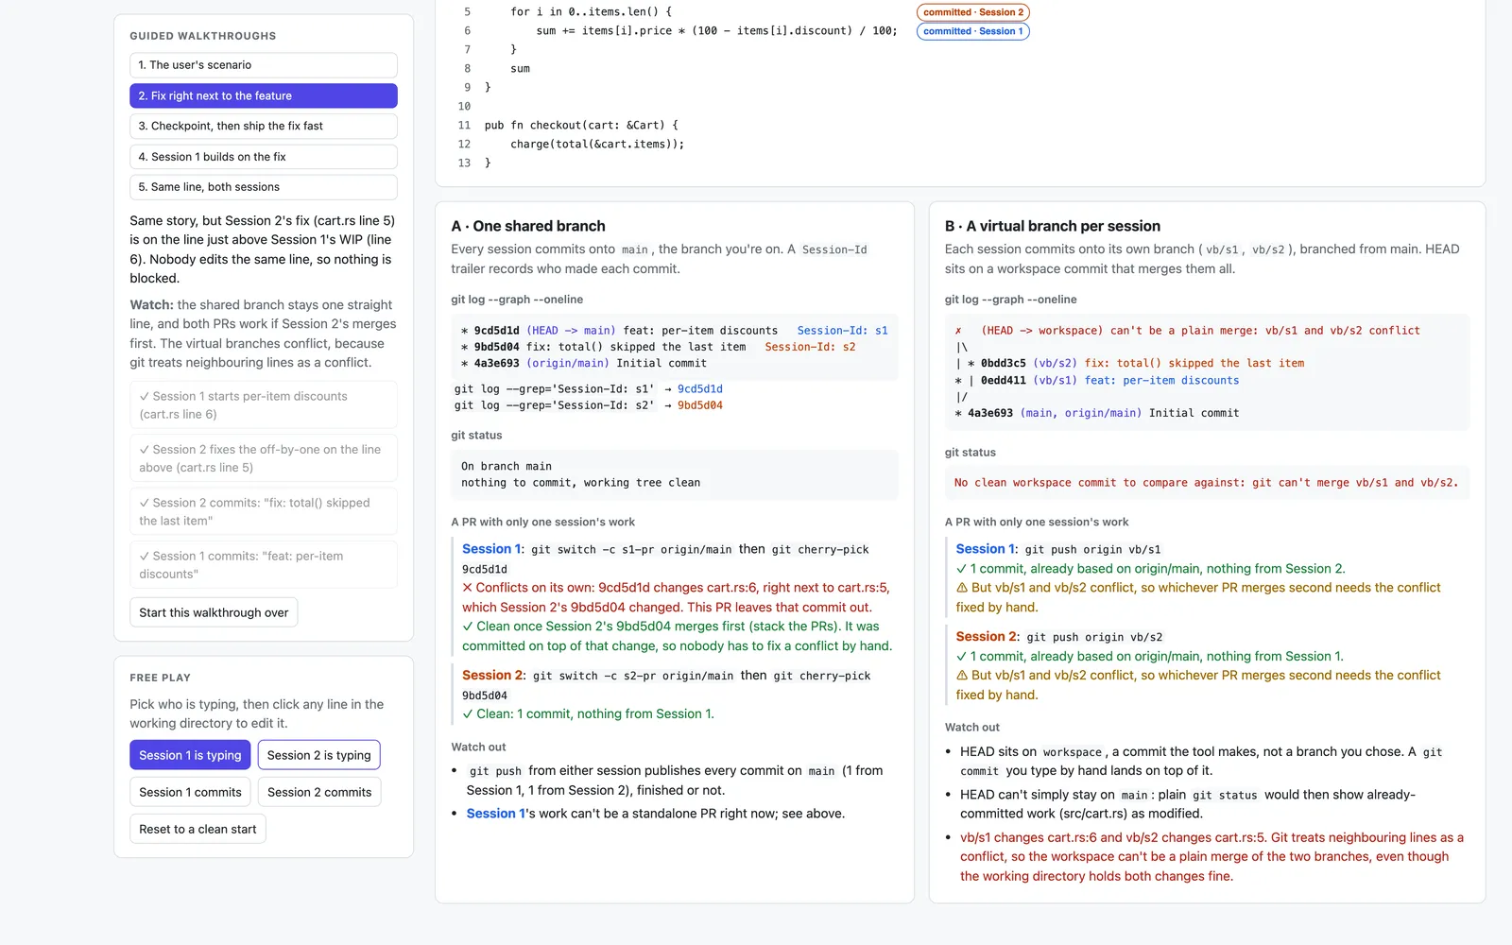Click the 'committed · Session 1' badge
This screenshot has height=945, width=1512.
pos(973,31)
